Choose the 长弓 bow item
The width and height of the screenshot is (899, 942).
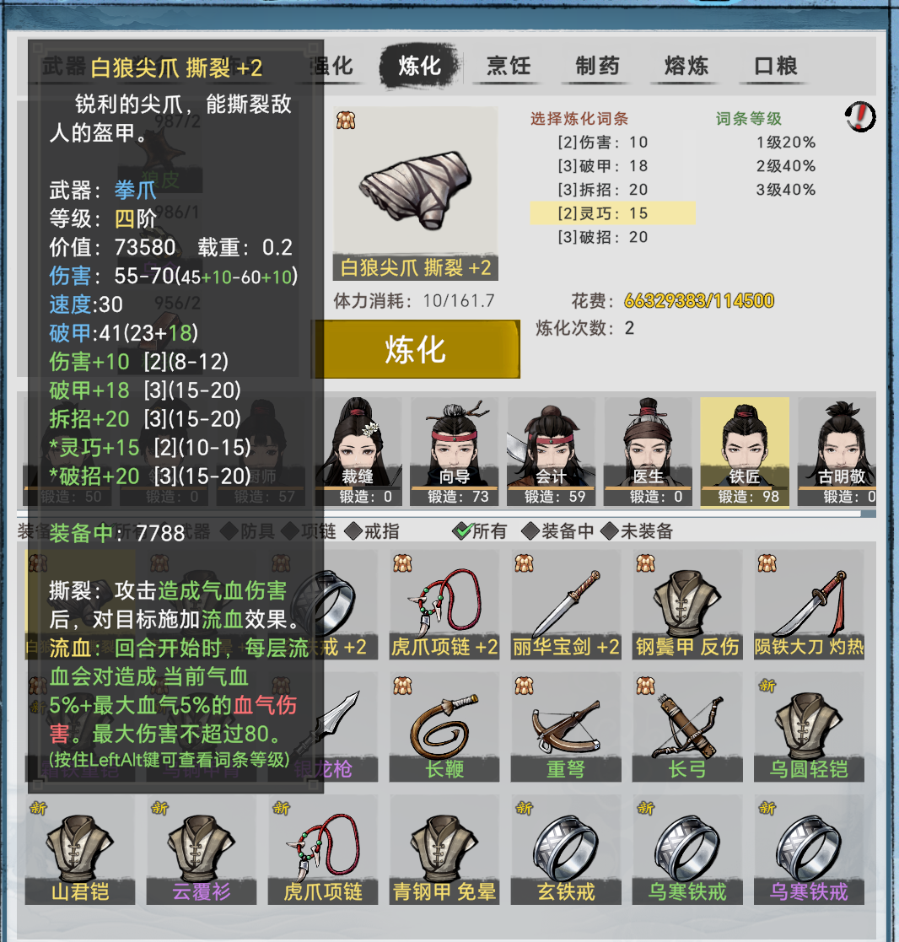click(x=686, y=727)
